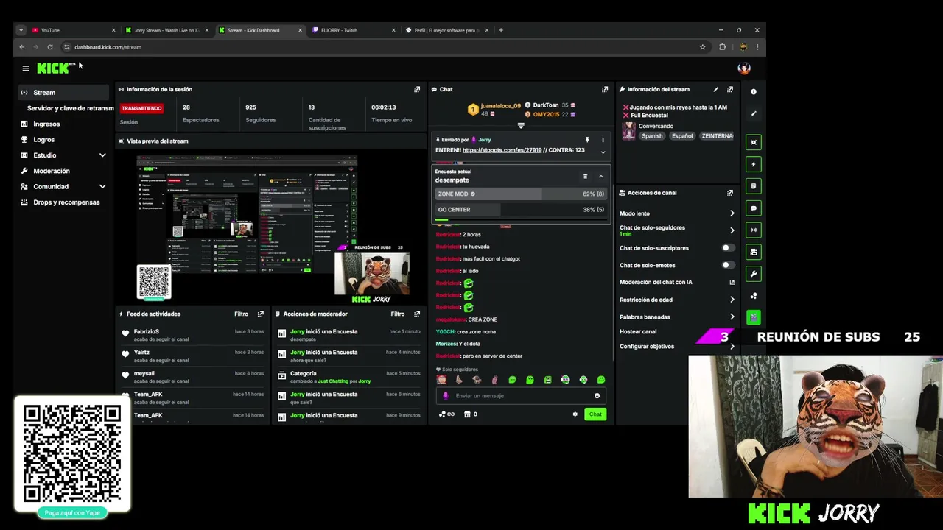Delete the current poll with trash icon
This screenshot has width=943, height=530.
pyautogui.click(x=585, y=176)
